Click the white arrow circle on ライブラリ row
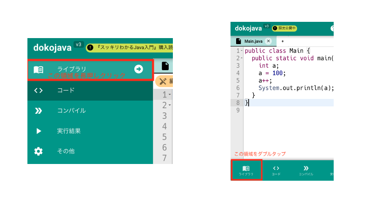Screen dimensions: 369x203 point(138,69)
